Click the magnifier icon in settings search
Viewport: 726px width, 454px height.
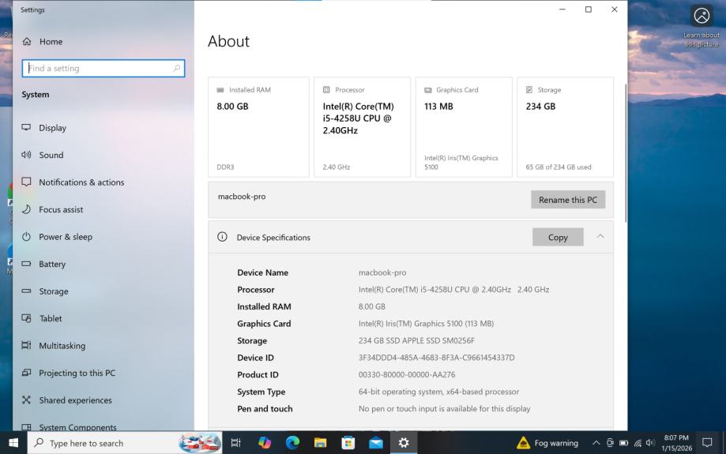tap(176, 69)
